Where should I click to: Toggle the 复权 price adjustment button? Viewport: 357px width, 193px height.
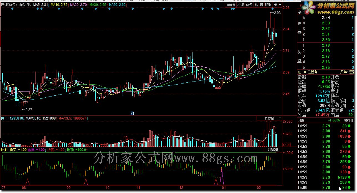(249, 5)
